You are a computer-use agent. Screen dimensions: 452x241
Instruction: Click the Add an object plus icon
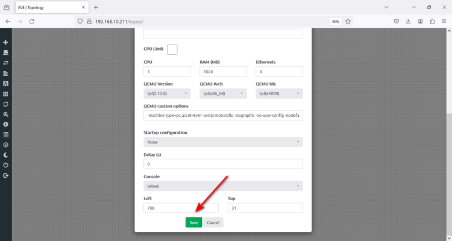point(5,42)
